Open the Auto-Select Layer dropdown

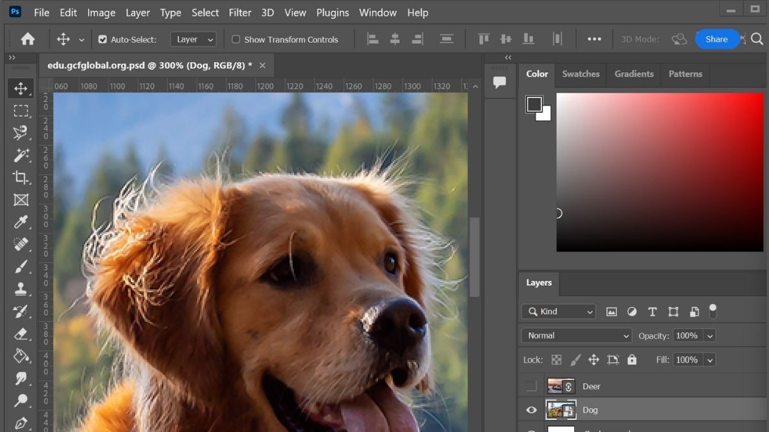[194, 39]
